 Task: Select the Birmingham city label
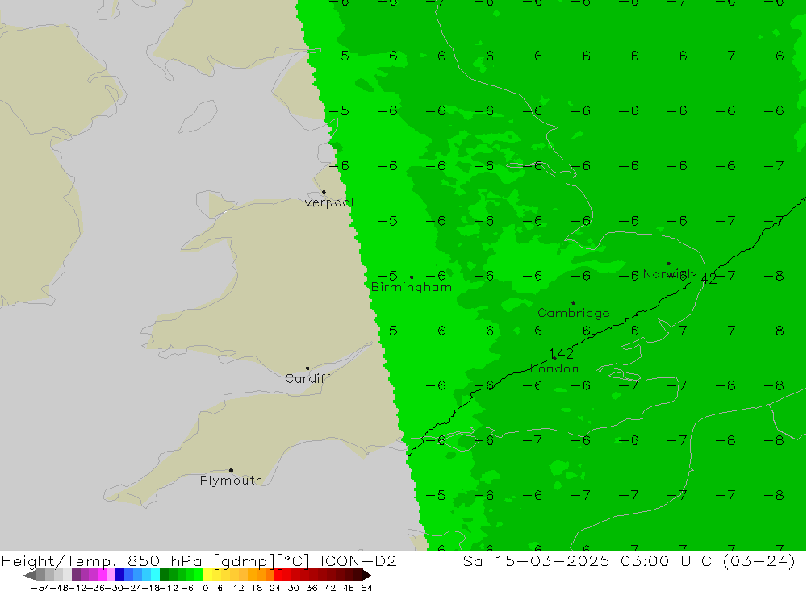click(412, 288)
